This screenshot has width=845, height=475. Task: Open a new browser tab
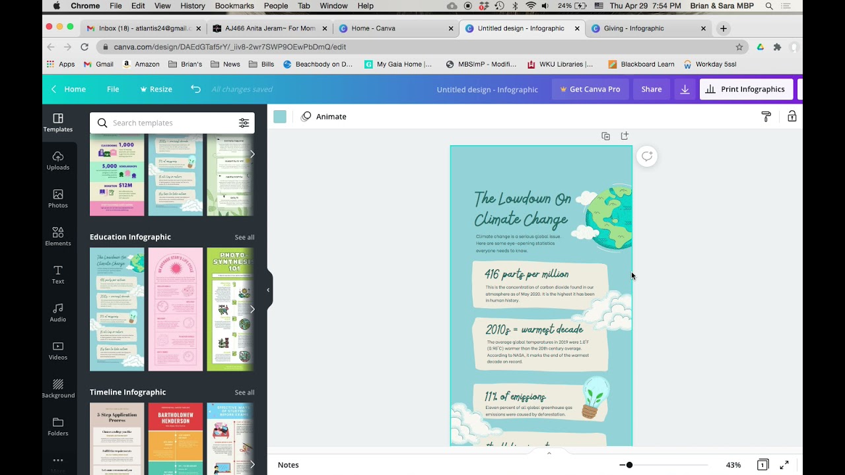(x=724, y=28)
